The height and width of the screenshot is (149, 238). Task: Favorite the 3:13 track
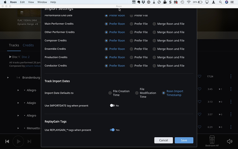tap(200, 102)
